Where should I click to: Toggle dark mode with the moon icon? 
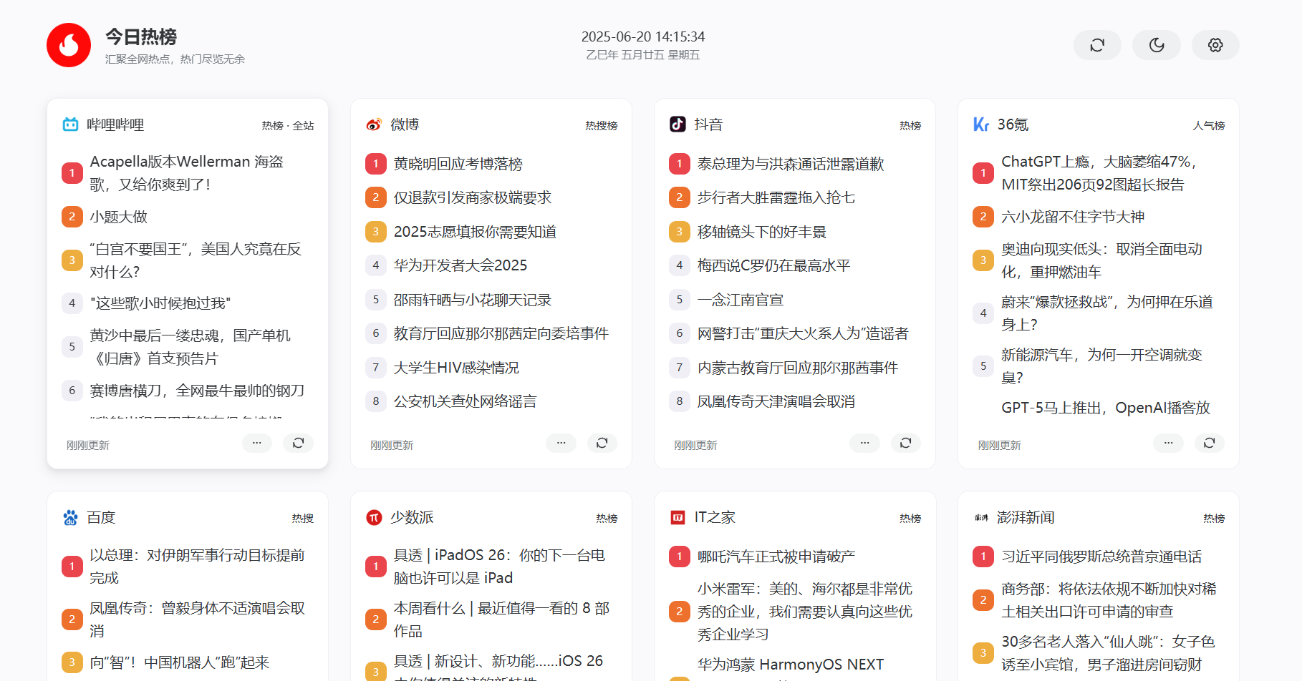pos(1156,45)
